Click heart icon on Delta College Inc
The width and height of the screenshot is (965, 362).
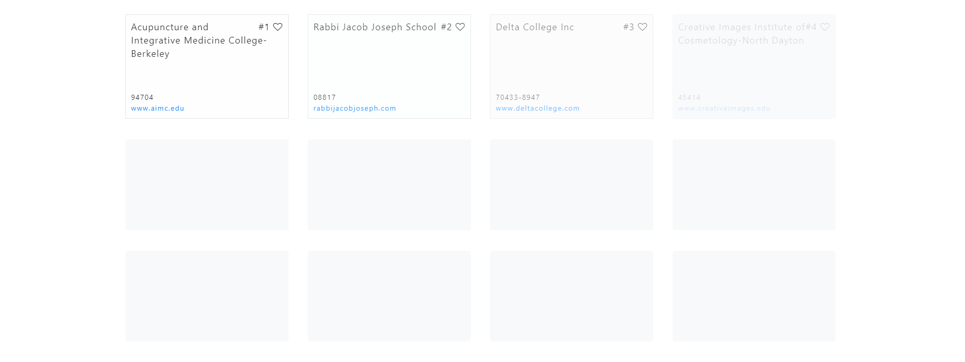(x=642, y=27)
